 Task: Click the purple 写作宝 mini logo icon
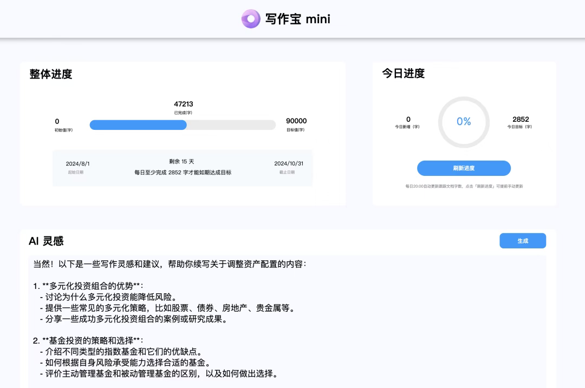(251, 18)
